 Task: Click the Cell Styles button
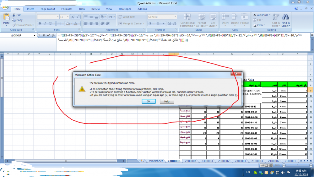[x=213, y=20]
